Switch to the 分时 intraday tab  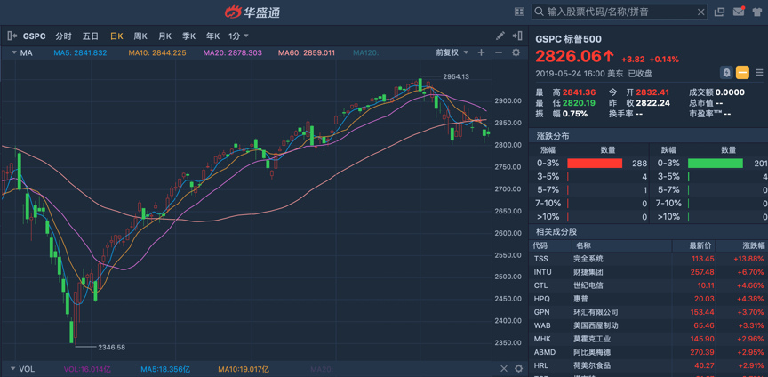(x=63, y=36)
